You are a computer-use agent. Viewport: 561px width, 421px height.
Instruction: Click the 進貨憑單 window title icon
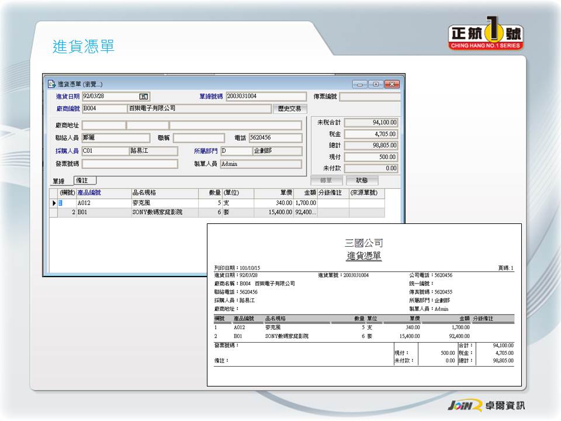point(51,84)
